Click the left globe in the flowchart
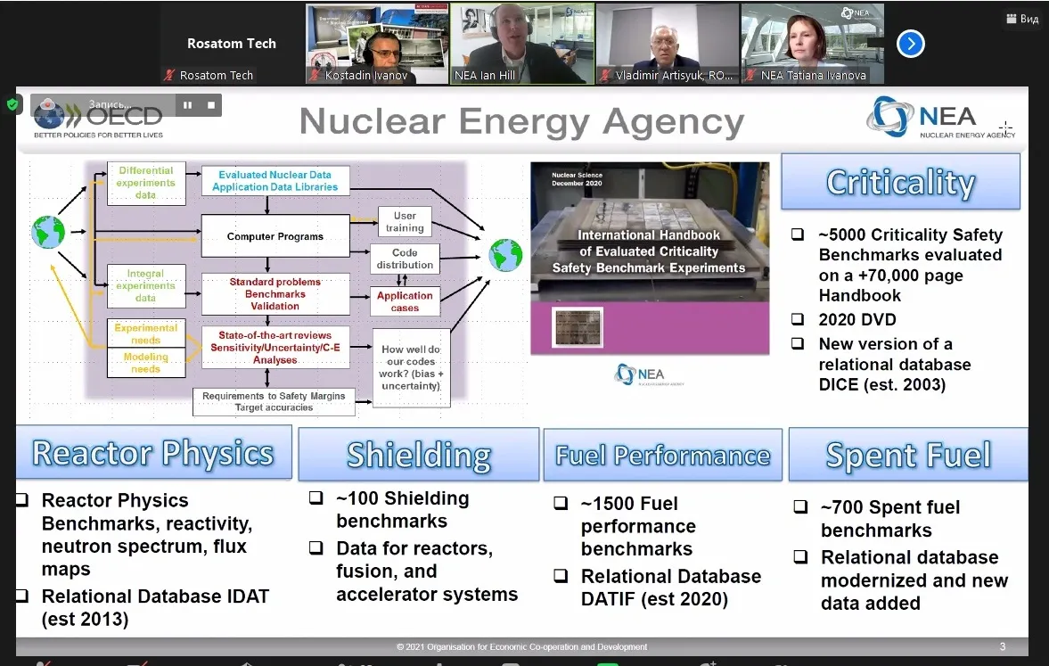Viewport: 1049px width, 666px height. click(49, 233)
